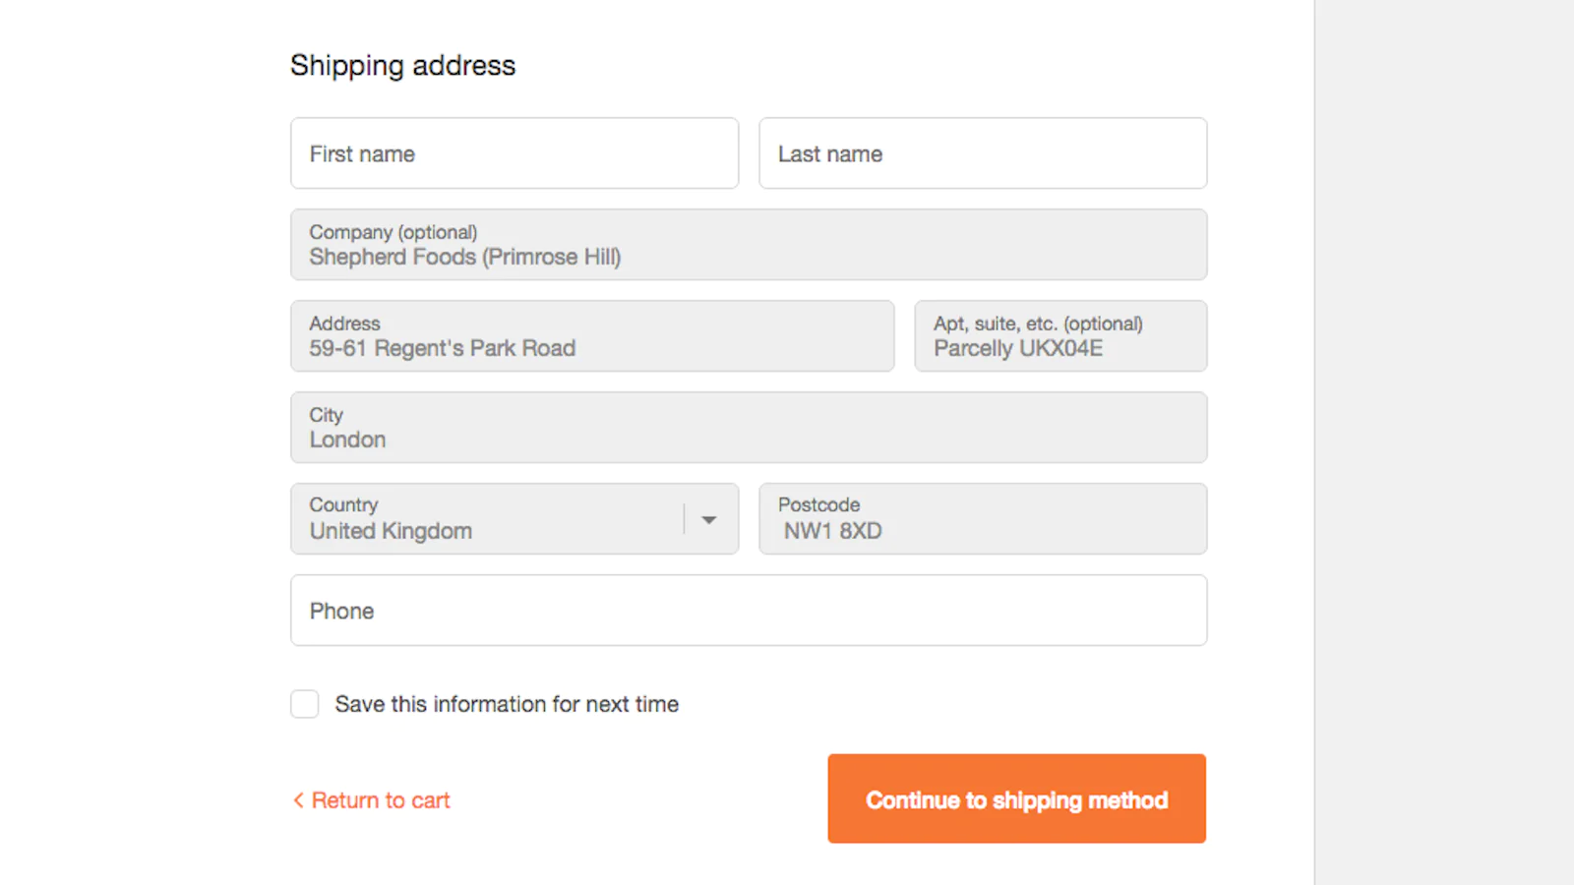Focus the Last name text box
This screenshot has height=885, width=1574.
[x=982, y=153]
